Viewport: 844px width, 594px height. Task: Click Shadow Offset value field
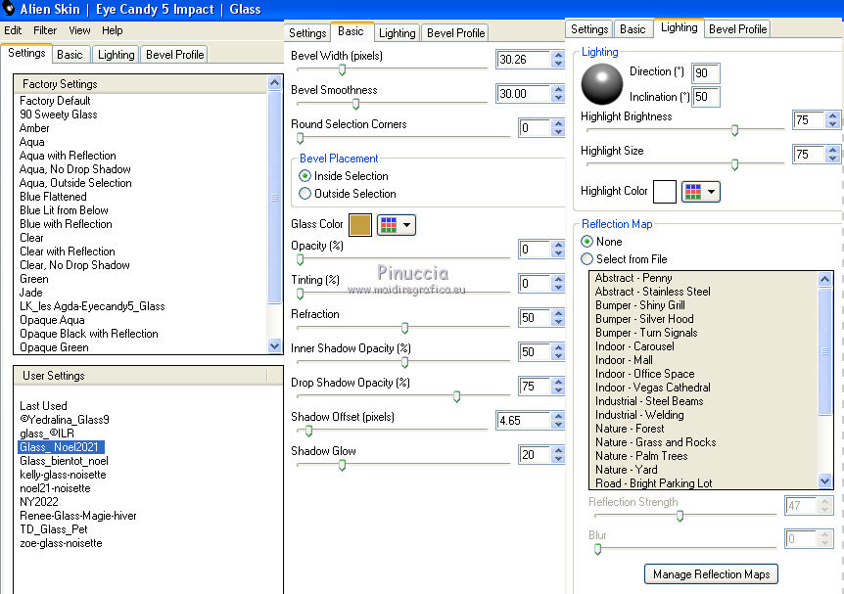point(523,420)
